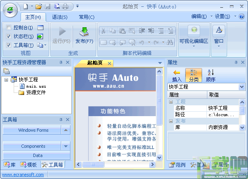
Task: Click the undo arrow icon
Action: [x=142, y=42]
